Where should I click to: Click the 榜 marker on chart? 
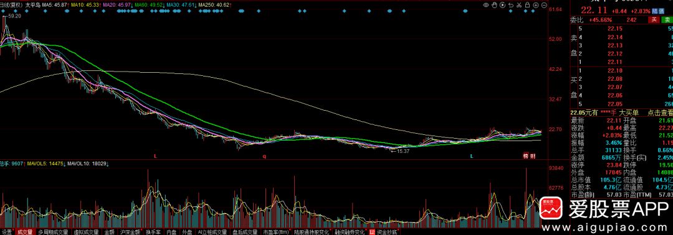pos(525,156)
